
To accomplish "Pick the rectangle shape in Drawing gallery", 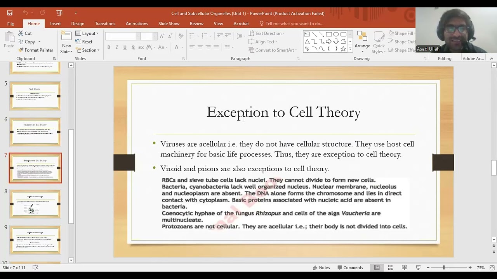I will click(328, 34).
